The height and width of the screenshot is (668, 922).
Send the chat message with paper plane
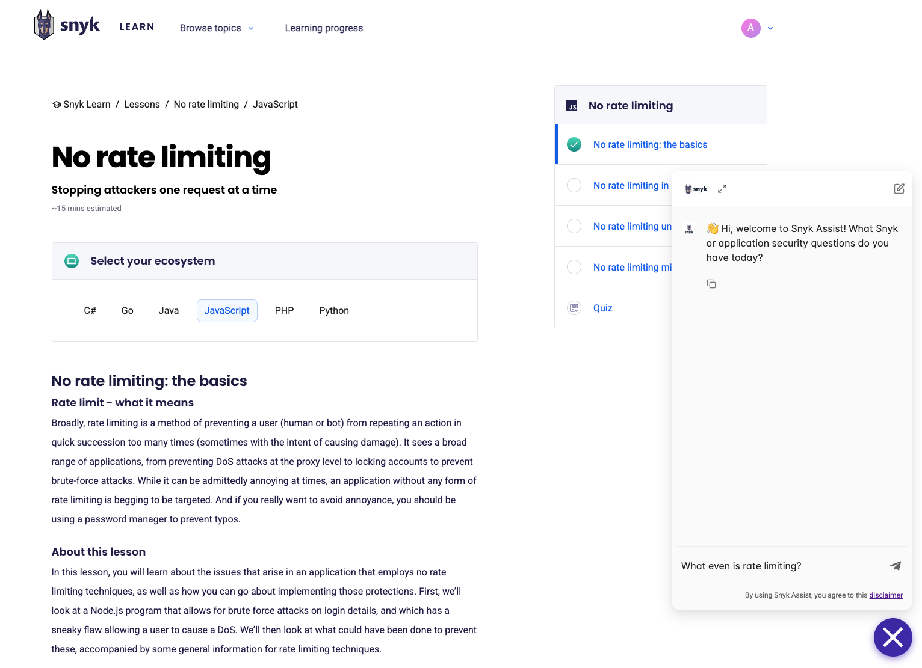[x=896, y=566]
